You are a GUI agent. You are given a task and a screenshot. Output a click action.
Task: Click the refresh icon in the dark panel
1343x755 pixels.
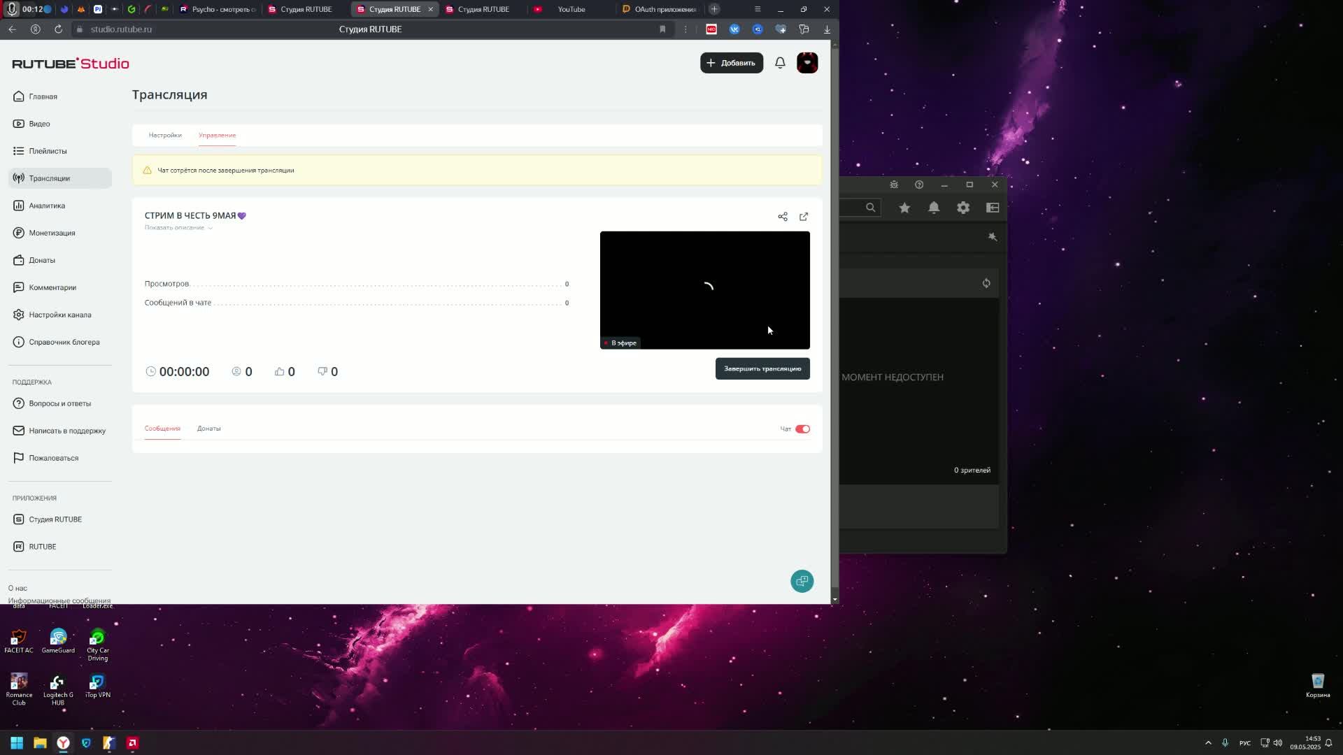tap(986, 283)
